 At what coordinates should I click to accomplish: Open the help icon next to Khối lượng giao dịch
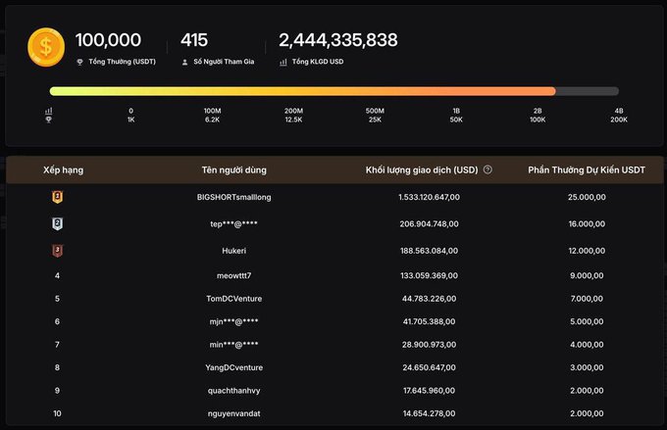pyautogui.click(x=487, y=169)
